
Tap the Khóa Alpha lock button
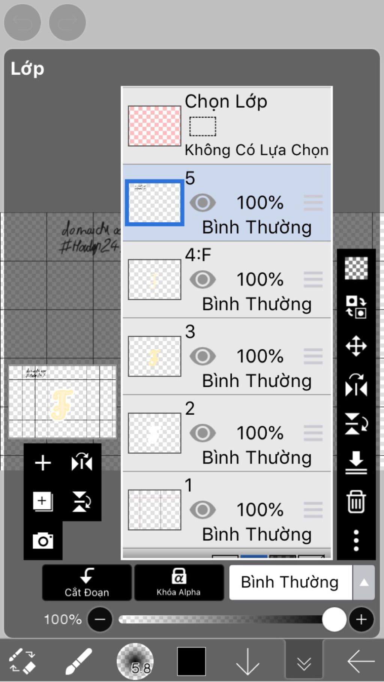point(179,582)
